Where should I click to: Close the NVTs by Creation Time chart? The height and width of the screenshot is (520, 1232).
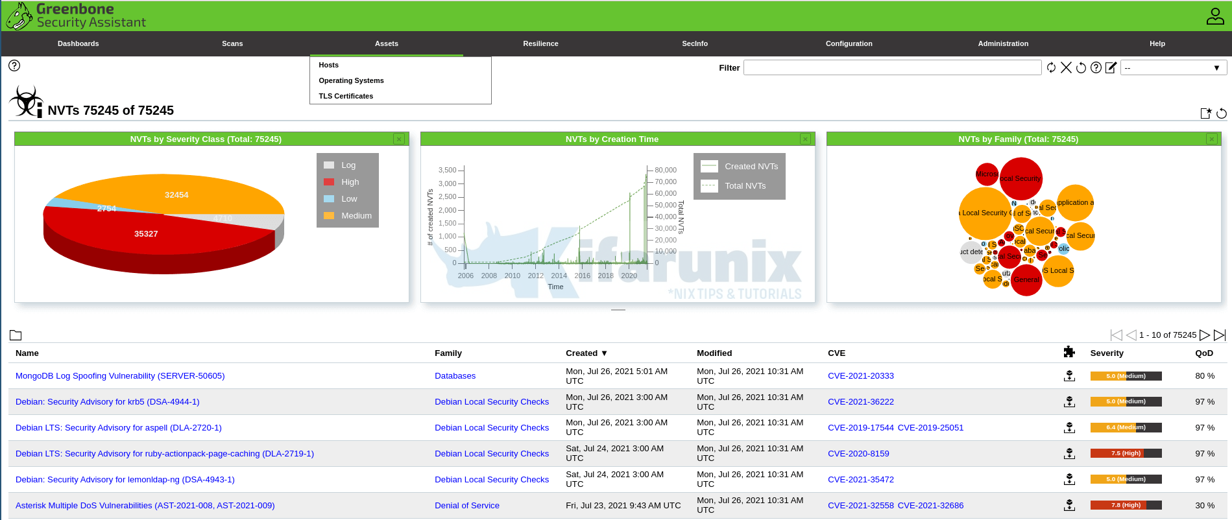805,139
